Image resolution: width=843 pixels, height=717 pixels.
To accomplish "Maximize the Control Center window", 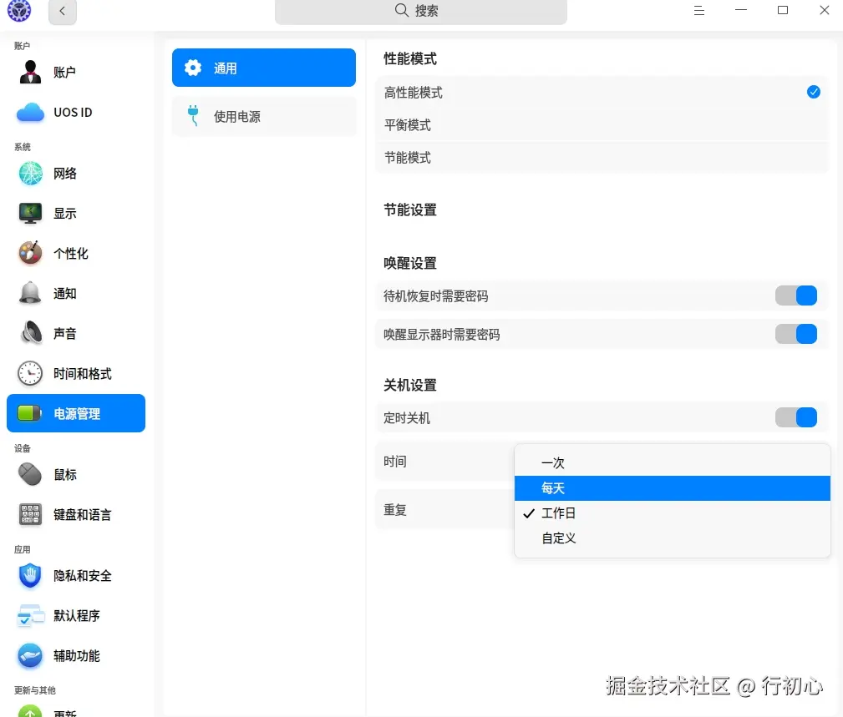I will 783,10.
